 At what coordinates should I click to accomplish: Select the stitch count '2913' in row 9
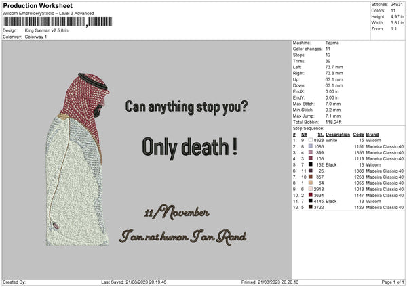coord(319,189)
